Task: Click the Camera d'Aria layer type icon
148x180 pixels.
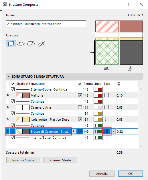Action: (x=107, y=107)
